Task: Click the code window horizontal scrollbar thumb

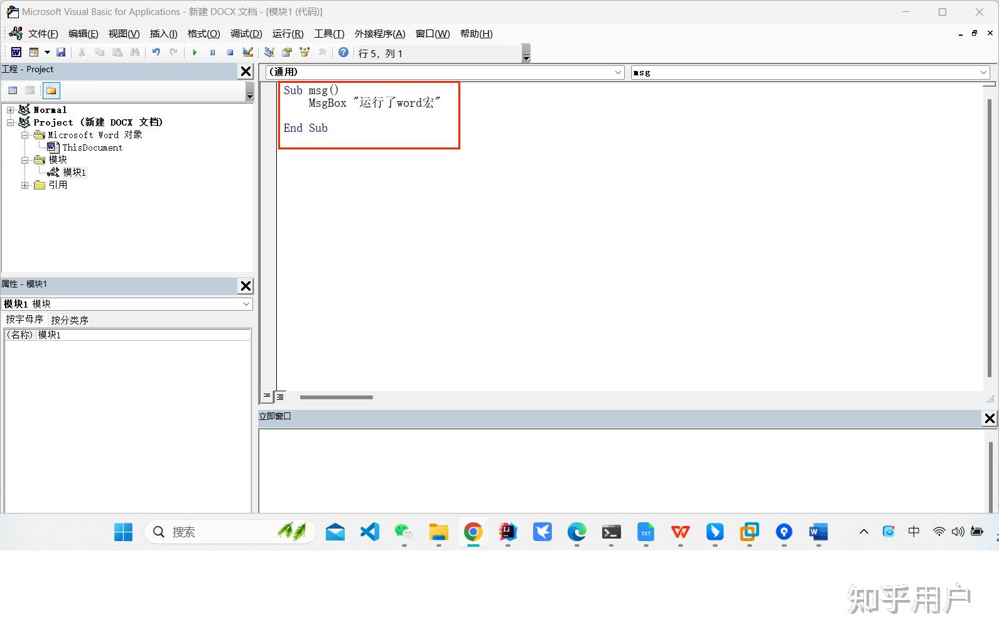Action: coord(336,397)
